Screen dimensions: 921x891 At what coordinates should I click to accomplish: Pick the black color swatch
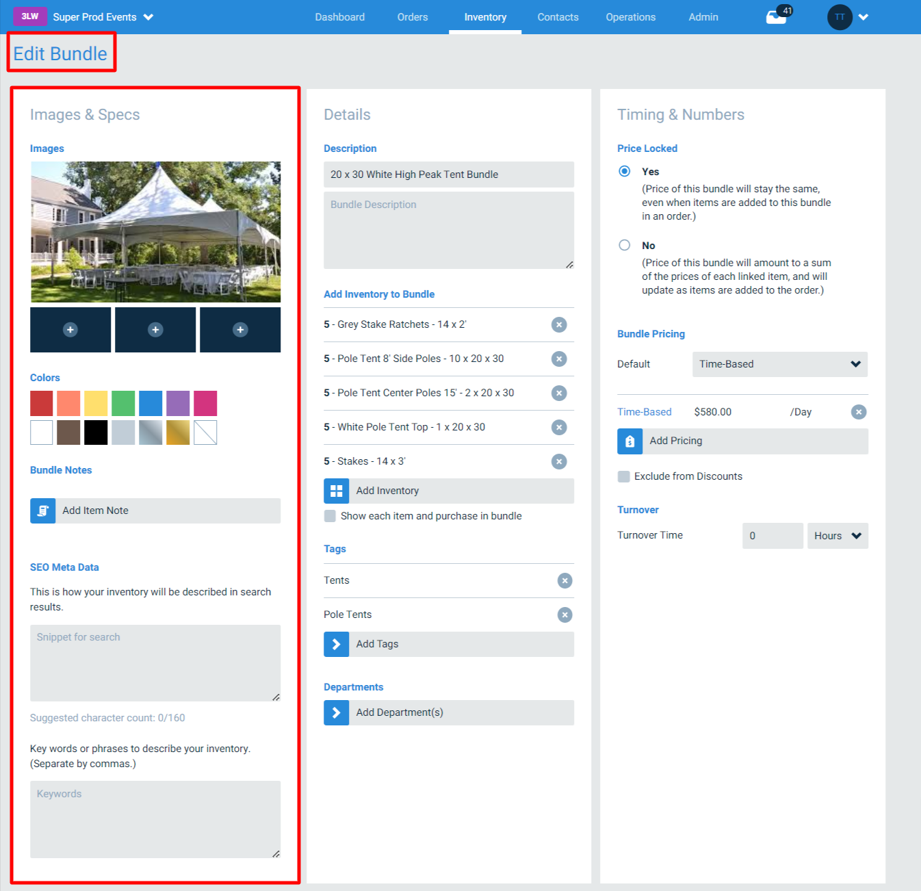point(96,432)
